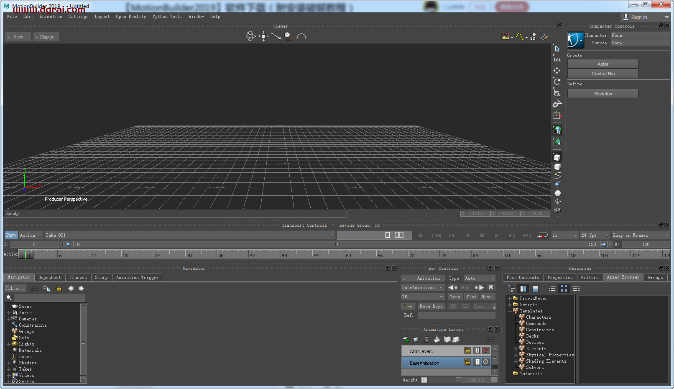Click the Flat button in Key Controls
This screenshot has width=674, height=389.
pyautogui.click(x=471, y=297)
